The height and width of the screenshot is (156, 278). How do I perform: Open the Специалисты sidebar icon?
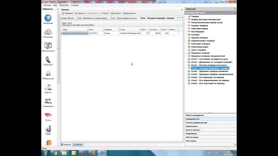(48, 103)
